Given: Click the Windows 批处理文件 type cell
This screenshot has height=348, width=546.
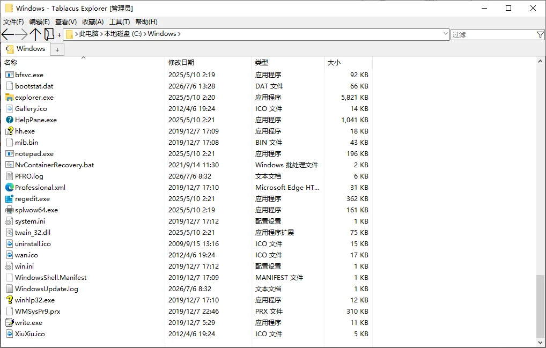Looking at the screenshot, I should pos(286,165).
